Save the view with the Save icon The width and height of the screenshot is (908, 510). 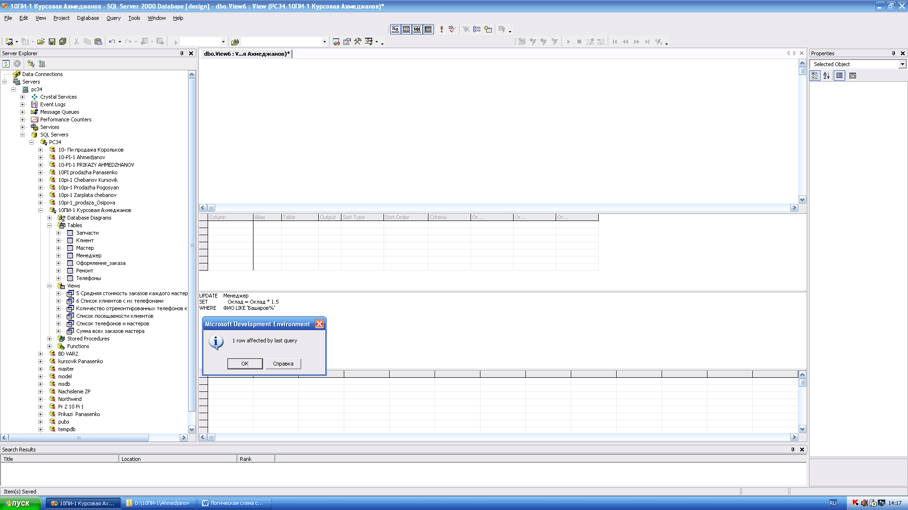click(52, 42)
